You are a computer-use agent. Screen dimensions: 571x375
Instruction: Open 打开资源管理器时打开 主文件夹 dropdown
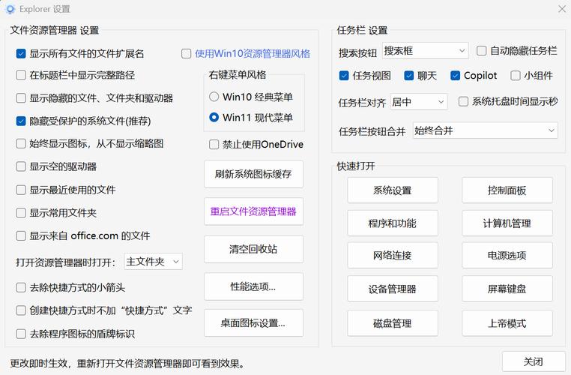pyautogui.click(x=154, y=262)
